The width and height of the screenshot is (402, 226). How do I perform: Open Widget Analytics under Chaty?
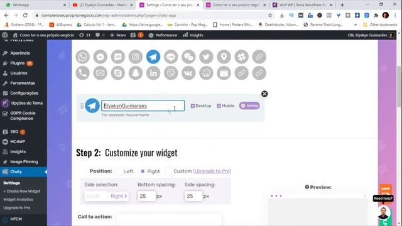(x=18, y=200)
